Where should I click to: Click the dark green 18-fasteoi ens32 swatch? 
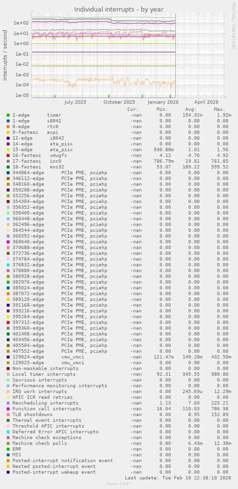pos(8,167)
